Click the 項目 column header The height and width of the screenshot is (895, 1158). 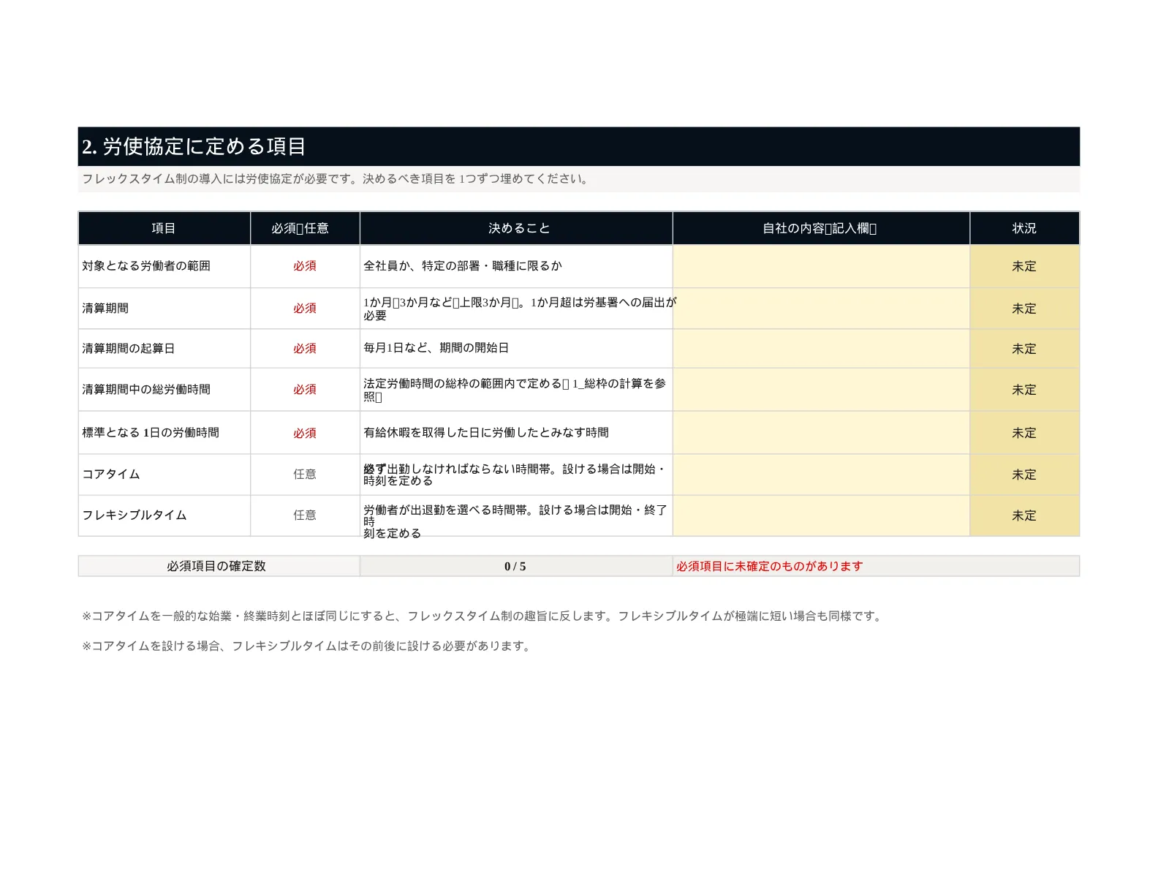(164, 228)
